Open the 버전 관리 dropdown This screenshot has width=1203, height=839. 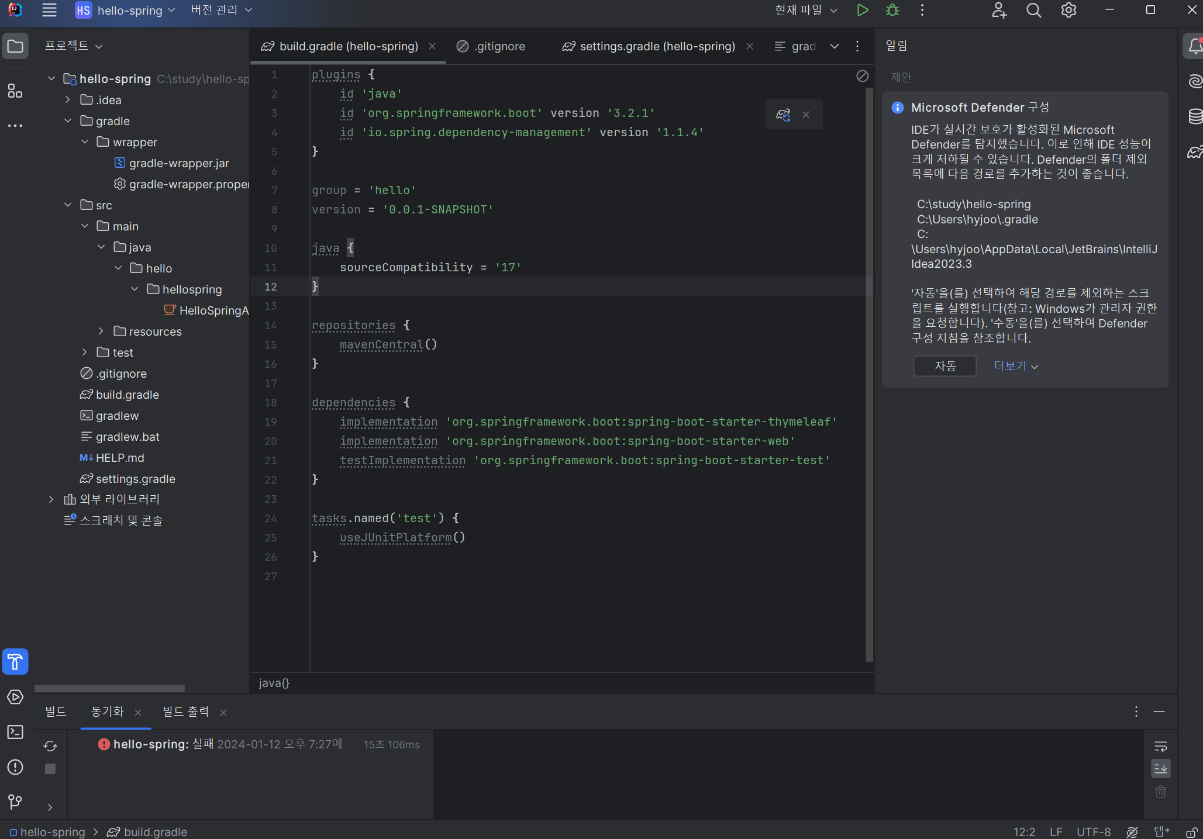coord(222,10)
